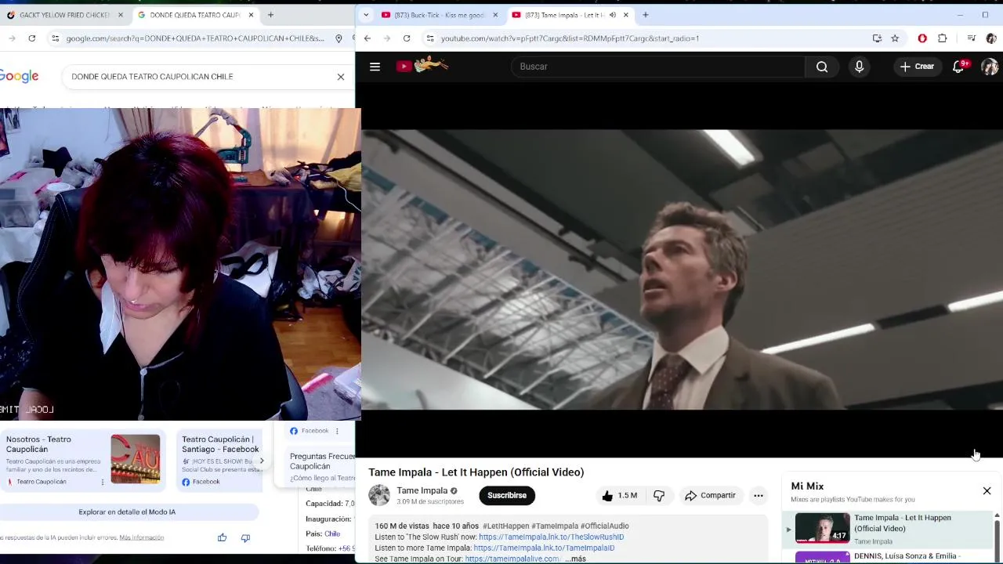Image resolution: width=1003 pixels, height=564 pixels.
Task: Open the browser extensions puzzle icon
Action: (x=942, y=38)
